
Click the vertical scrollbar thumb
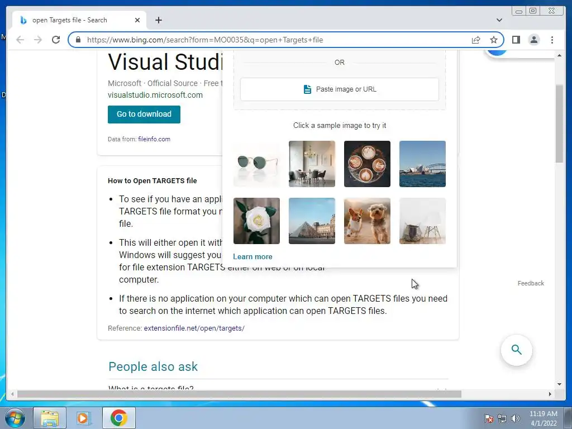tap(559, 123)
